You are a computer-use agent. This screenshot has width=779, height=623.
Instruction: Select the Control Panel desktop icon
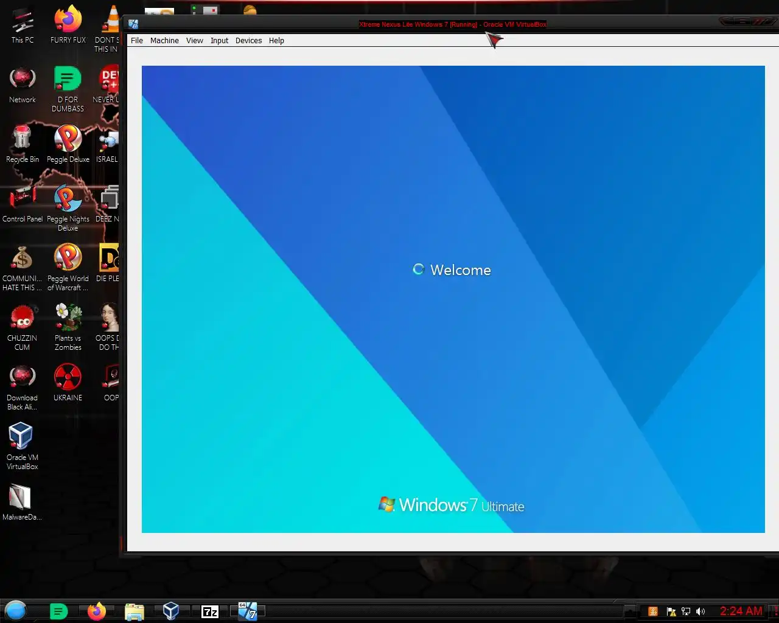(x=23, y=204)
